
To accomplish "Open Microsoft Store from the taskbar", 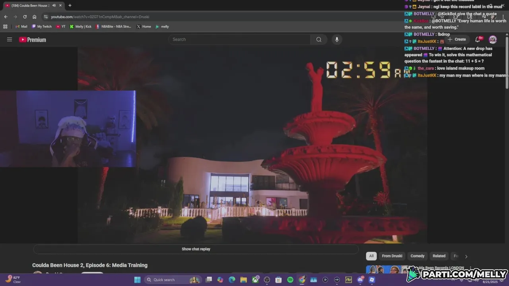I will click(x=278, y=280).
